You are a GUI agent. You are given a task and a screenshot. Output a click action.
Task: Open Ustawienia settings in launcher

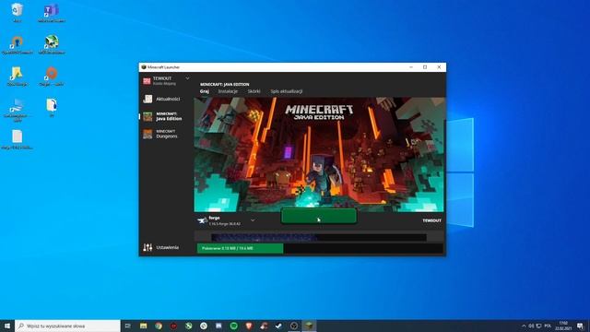(161, 247)
